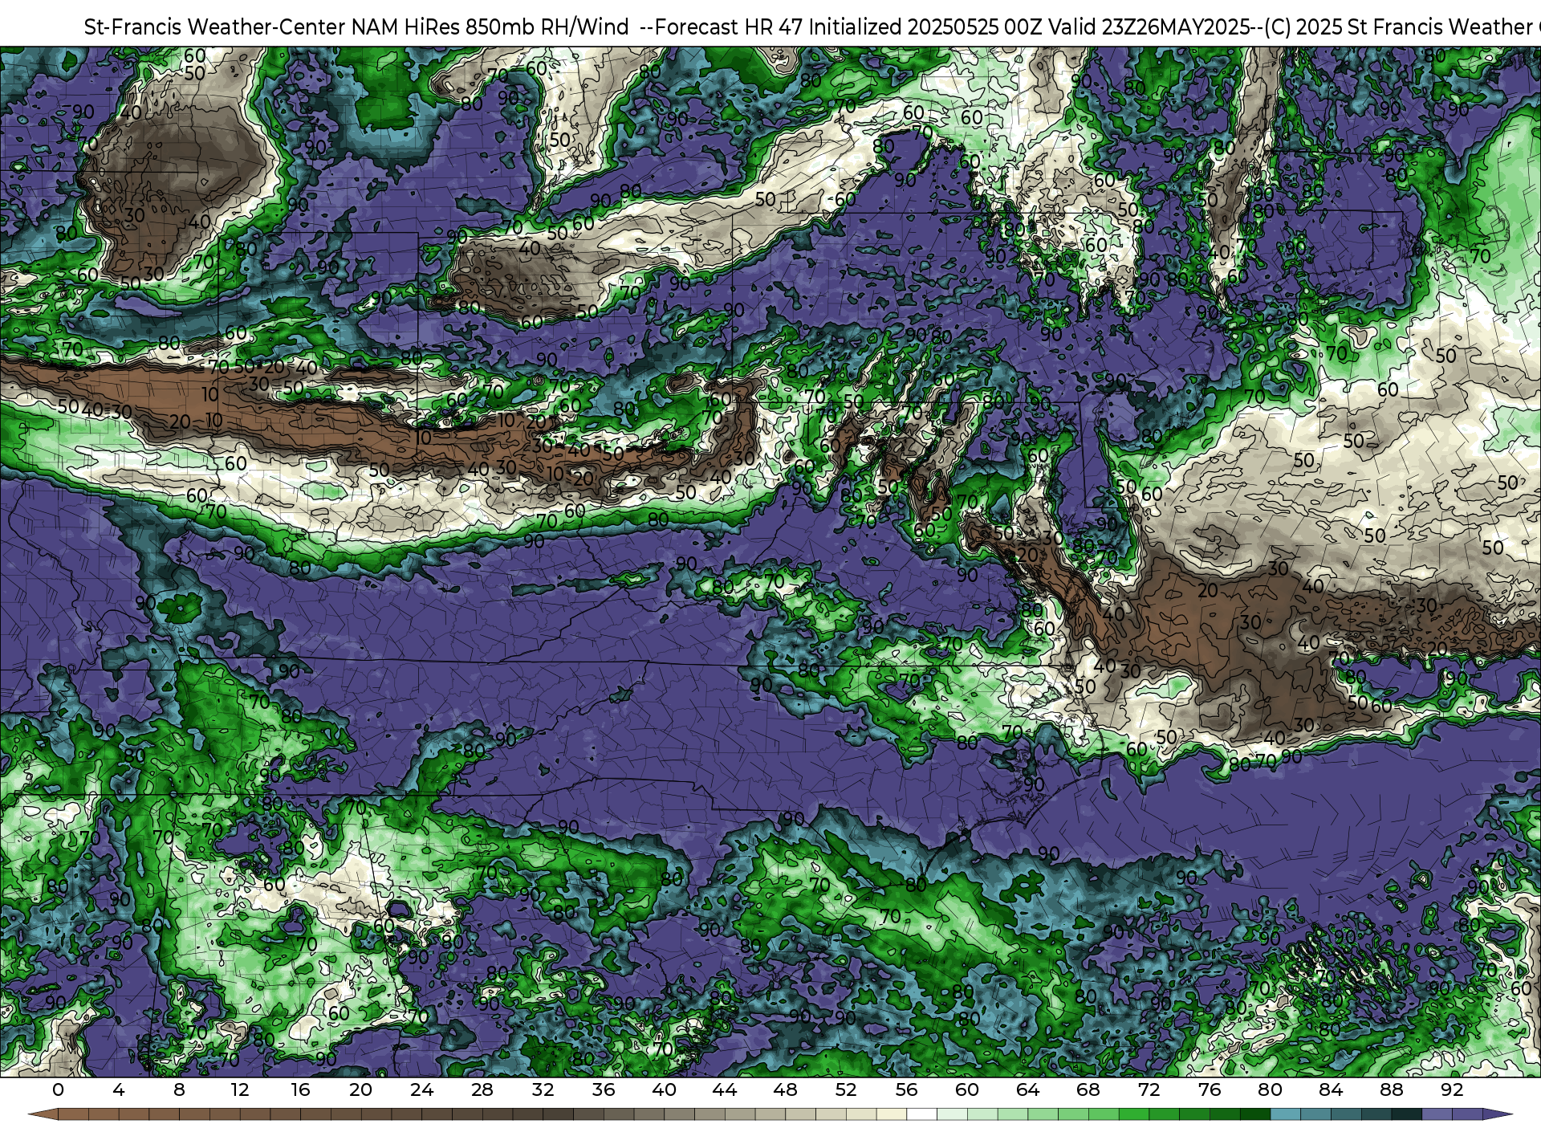
Task: Click the colorbar label "36"
Action: [604, 1089]
